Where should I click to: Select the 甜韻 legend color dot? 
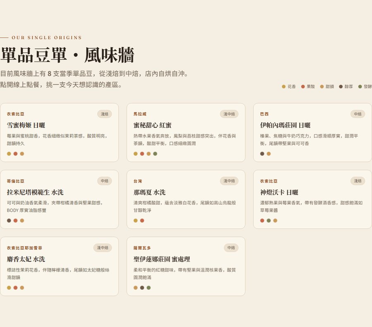click(322, 86)
